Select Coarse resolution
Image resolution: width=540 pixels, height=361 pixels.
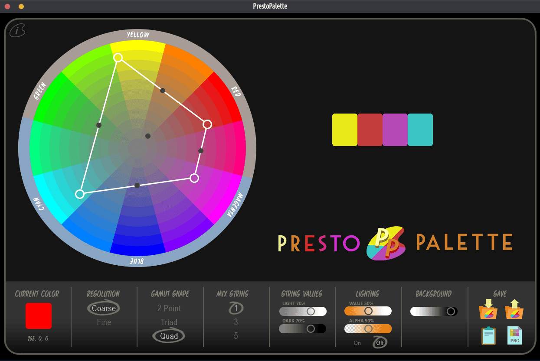click(104, 309)
